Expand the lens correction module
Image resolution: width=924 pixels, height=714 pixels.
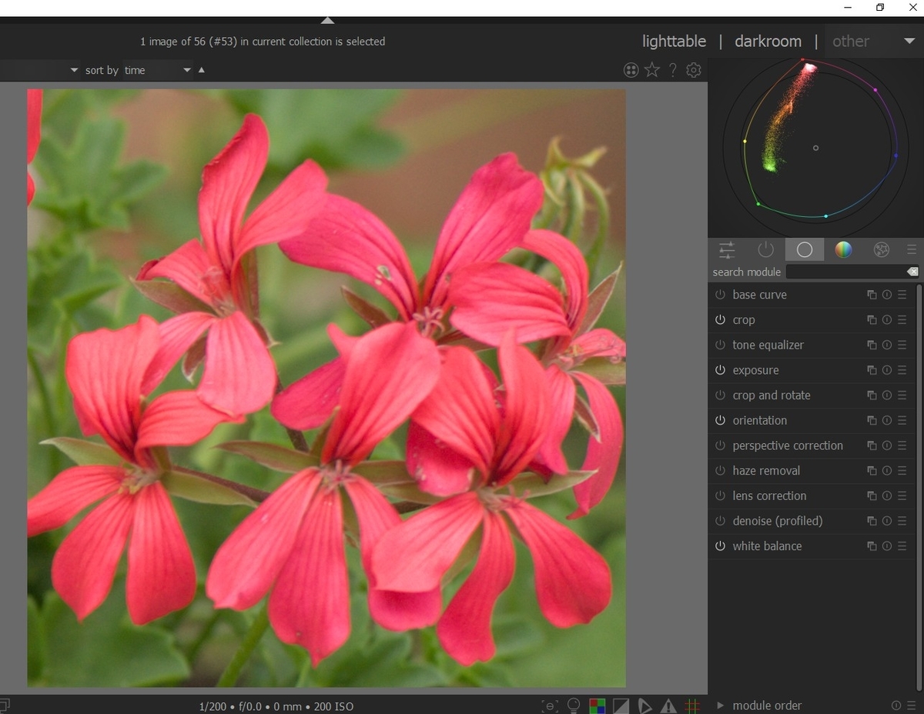tap(769, 496)
